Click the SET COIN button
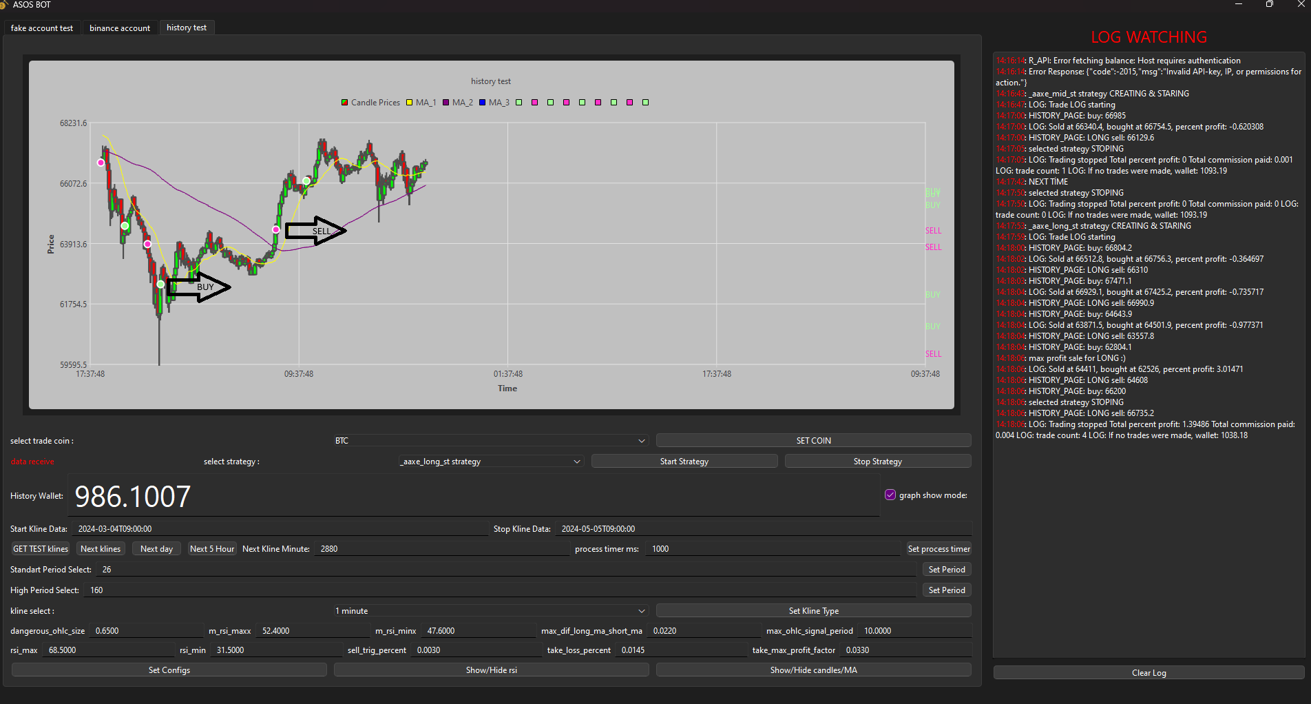1311x704 pixels. (813, 441)
